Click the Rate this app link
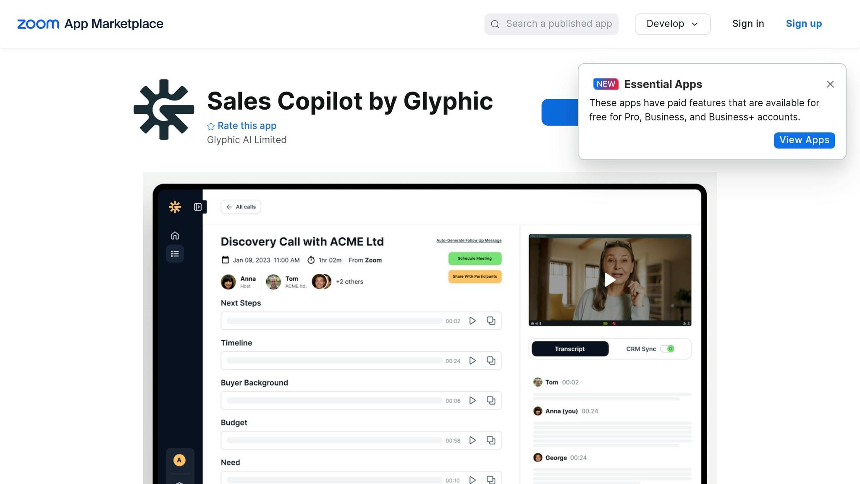 (x=247, y=126)
